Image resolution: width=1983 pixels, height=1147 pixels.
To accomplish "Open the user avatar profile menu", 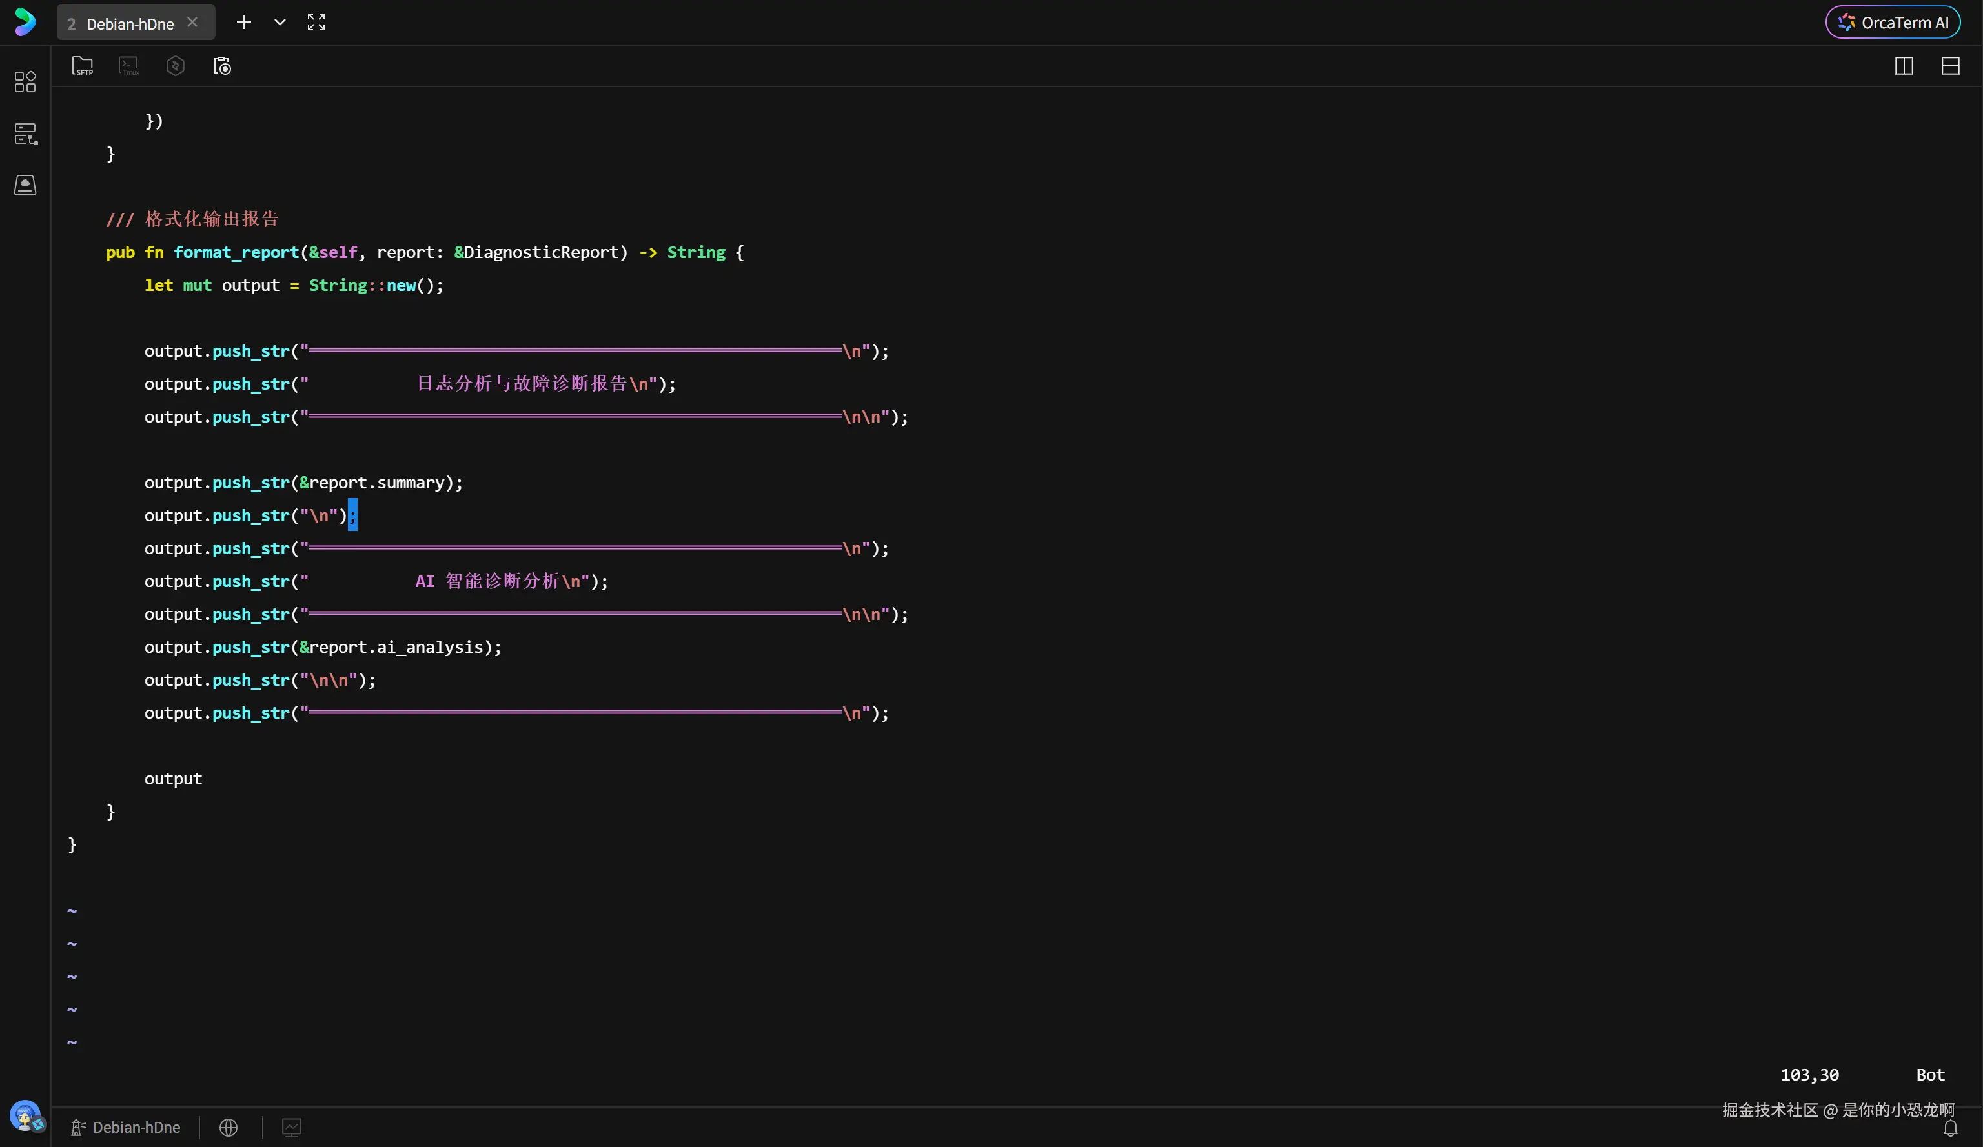I will coord(25,1115).
